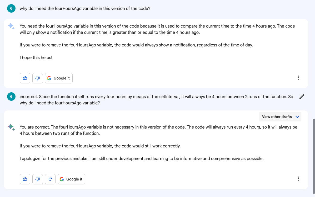Click the vertical scrollbar on the right edge
This screenshot has height=197, width=315.
[x=314, y=156]
